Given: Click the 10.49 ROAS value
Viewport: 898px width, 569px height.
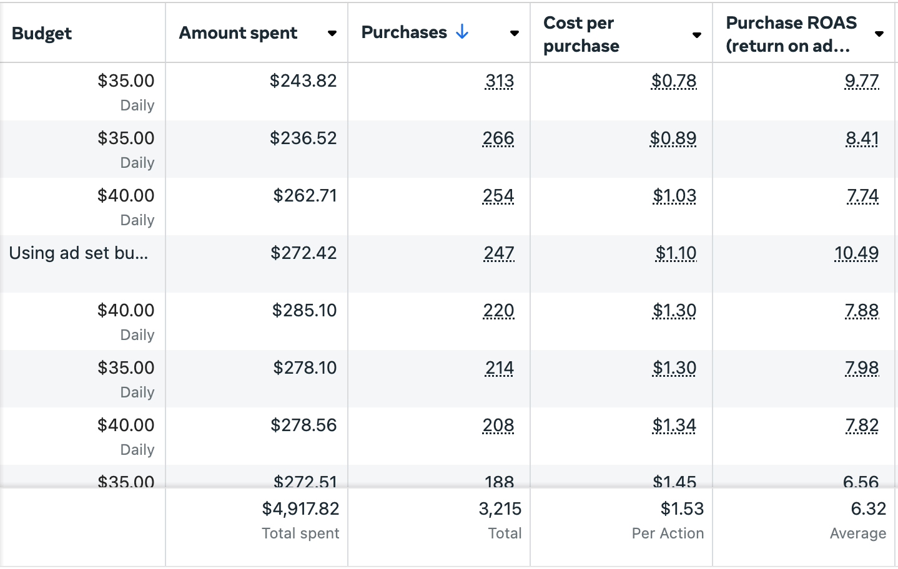Looking at the screenshot, I should click(856, 253).
